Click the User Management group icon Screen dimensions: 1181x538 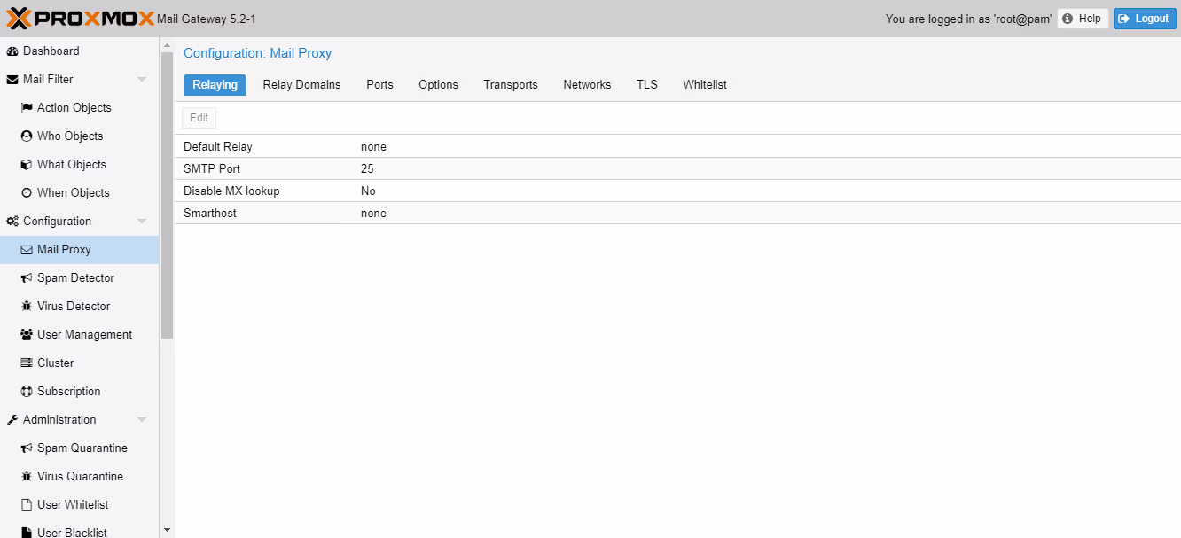pos(26,334)
